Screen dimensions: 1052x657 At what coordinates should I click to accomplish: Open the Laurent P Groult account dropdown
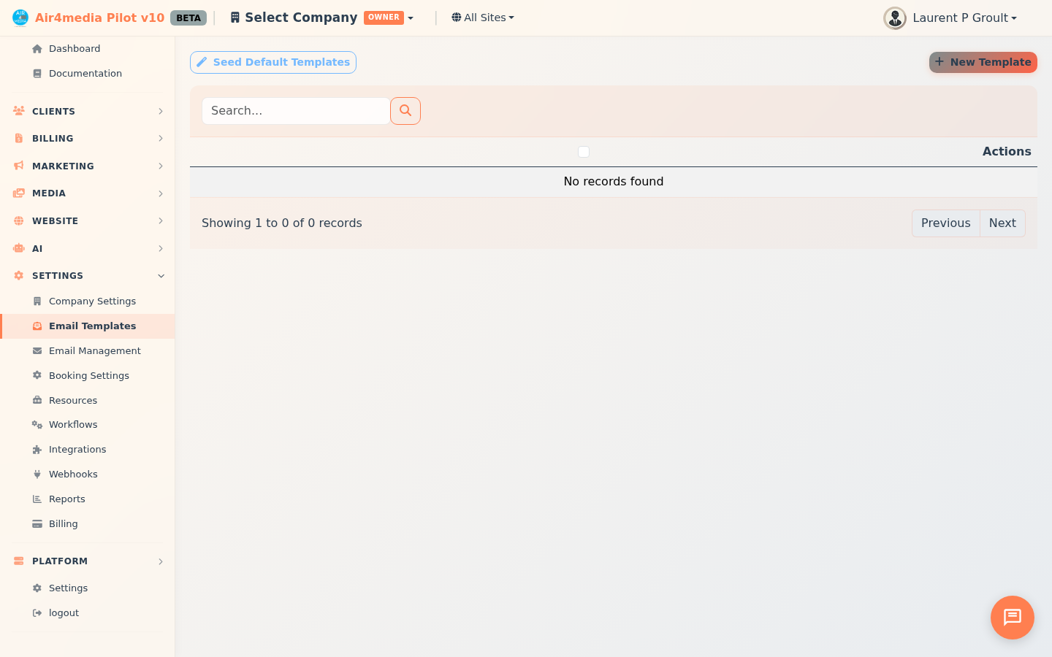click(x=950, y=18)
